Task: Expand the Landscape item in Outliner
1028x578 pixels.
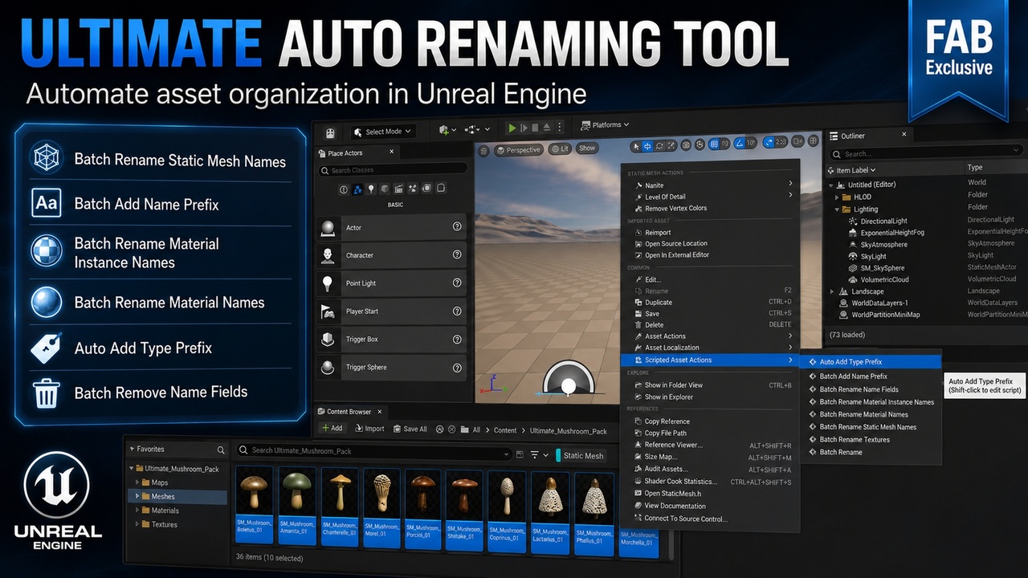Action: point(832,291)
